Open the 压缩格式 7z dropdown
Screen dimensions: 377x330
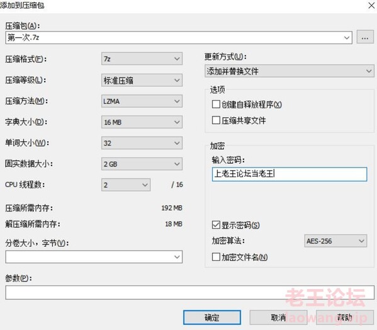142,59
